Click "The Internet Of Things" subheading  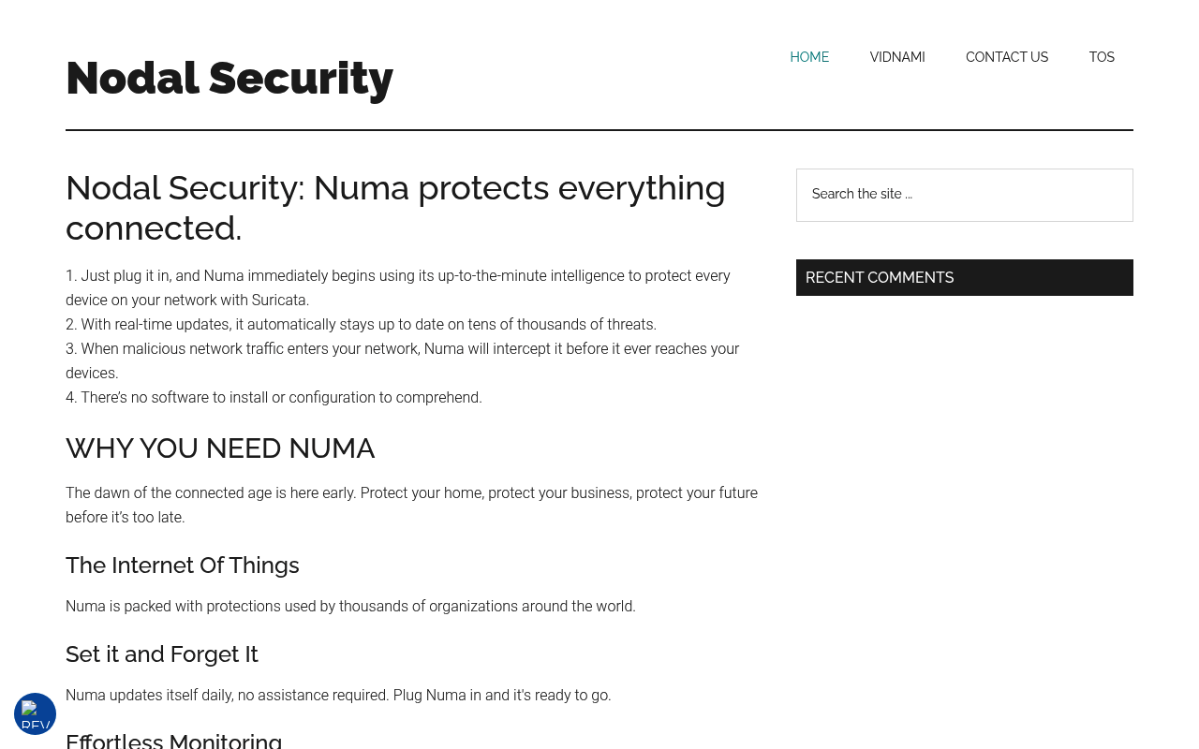183,565
